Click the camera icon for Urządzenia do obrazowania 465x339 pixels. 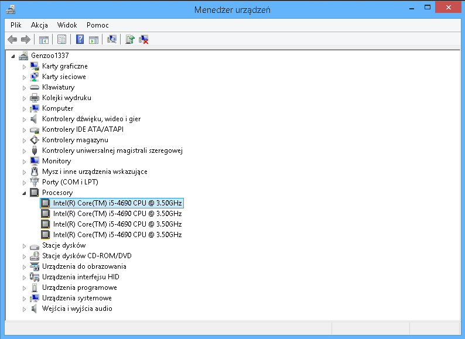point(35,266)
